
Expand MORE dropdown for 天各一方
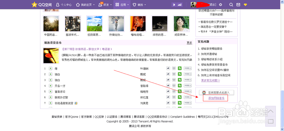(188, 86)
